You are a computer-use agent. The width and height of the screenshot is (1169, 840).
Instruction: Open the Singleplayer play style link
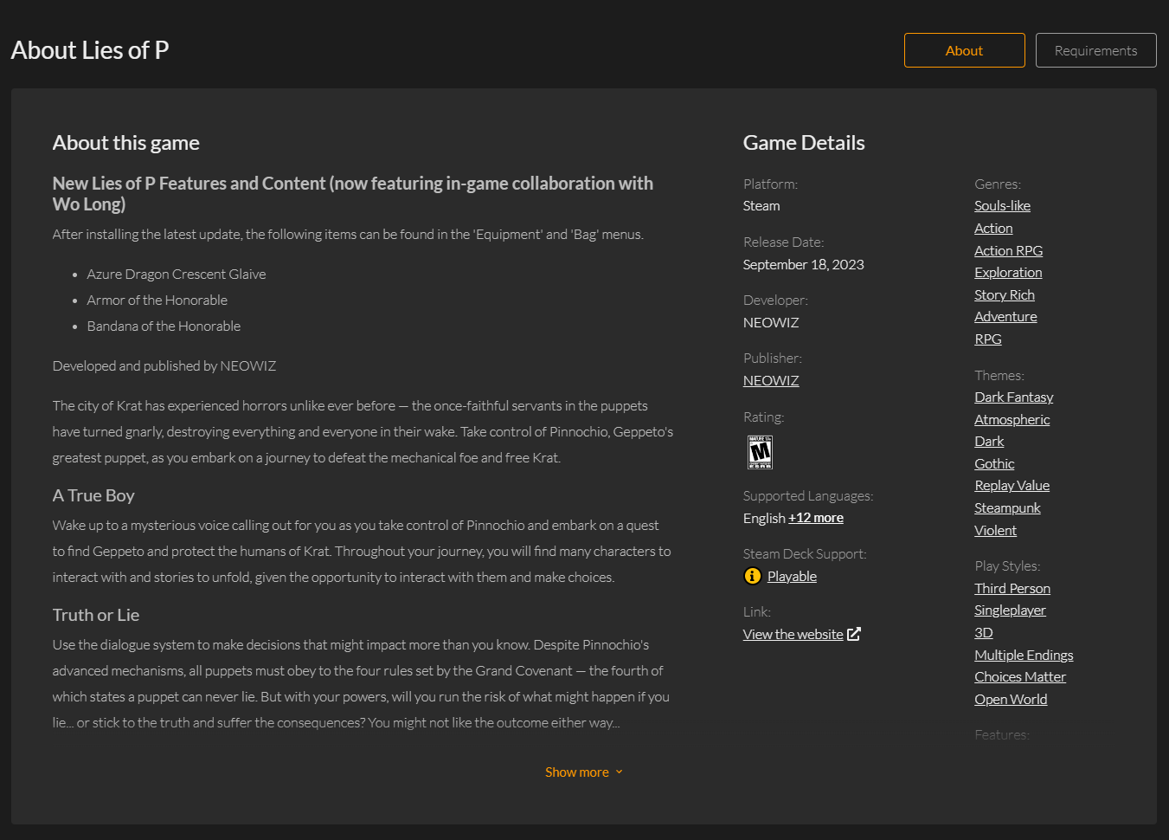pyautogui.click(x=1010, y=611)
